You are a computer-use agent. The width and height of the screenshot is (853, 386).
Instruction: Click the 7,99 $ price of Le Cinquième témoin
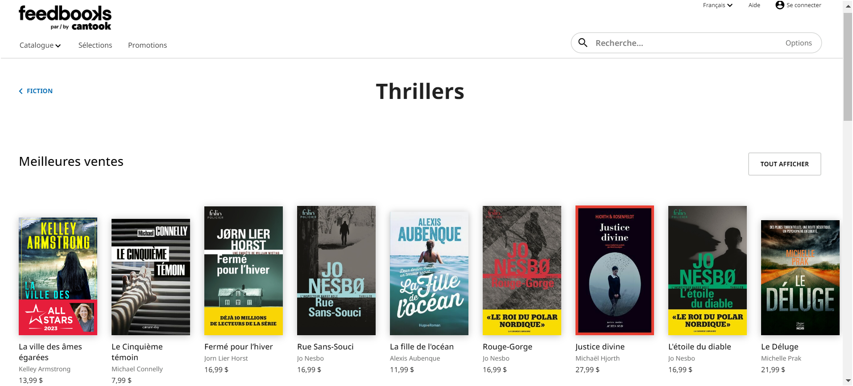pos(121,380)
